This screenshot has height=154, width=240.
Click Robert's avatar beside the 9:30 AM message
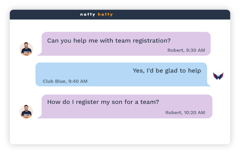(26, 49)
